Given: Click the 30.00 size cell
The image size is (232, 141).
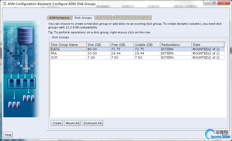Looking at the screenshot, I should tap(98, 53).
